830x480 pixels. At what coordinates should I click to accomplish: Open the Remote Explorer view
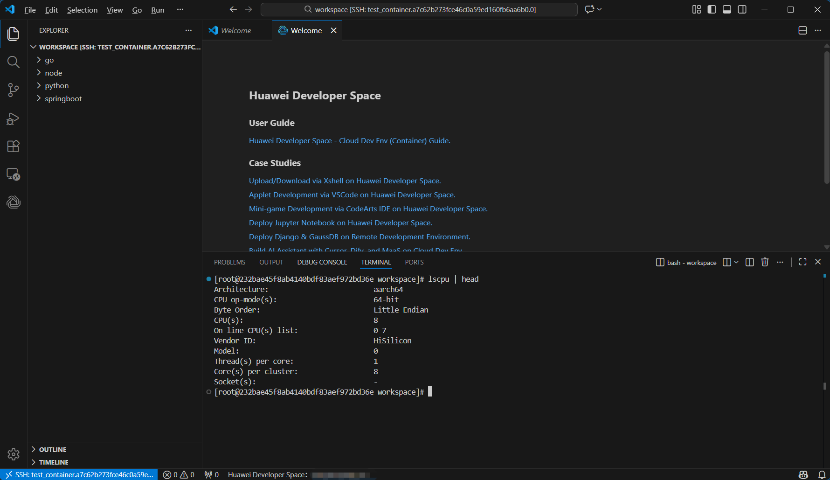14,174
